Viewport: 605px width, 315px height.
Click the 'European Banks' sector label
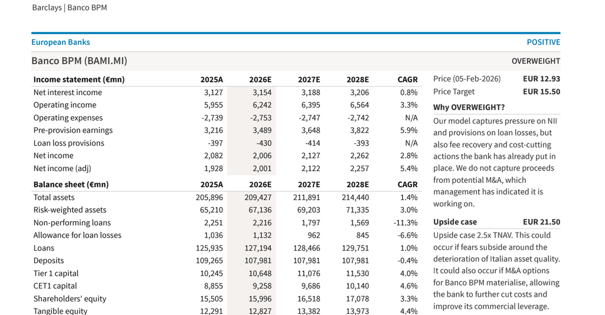[61, 42]
